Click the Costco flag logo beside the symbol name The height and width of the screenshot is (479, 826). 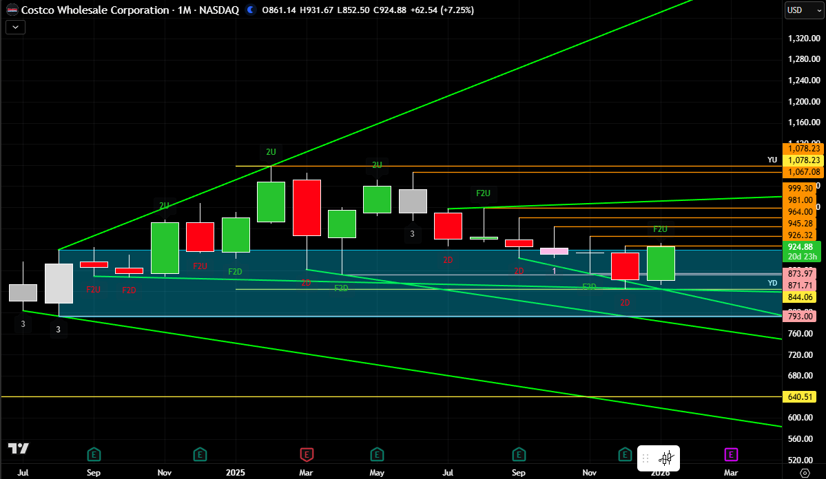(x=12, y=10)
